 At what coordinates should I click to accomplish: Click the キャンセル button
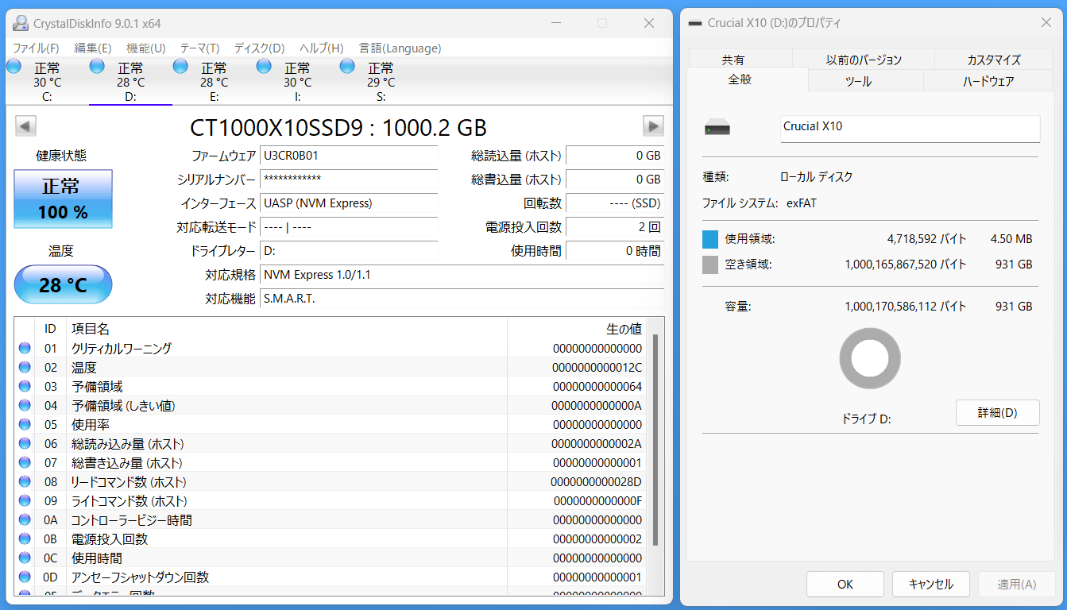pyautogui.click(x=931, y=585)
